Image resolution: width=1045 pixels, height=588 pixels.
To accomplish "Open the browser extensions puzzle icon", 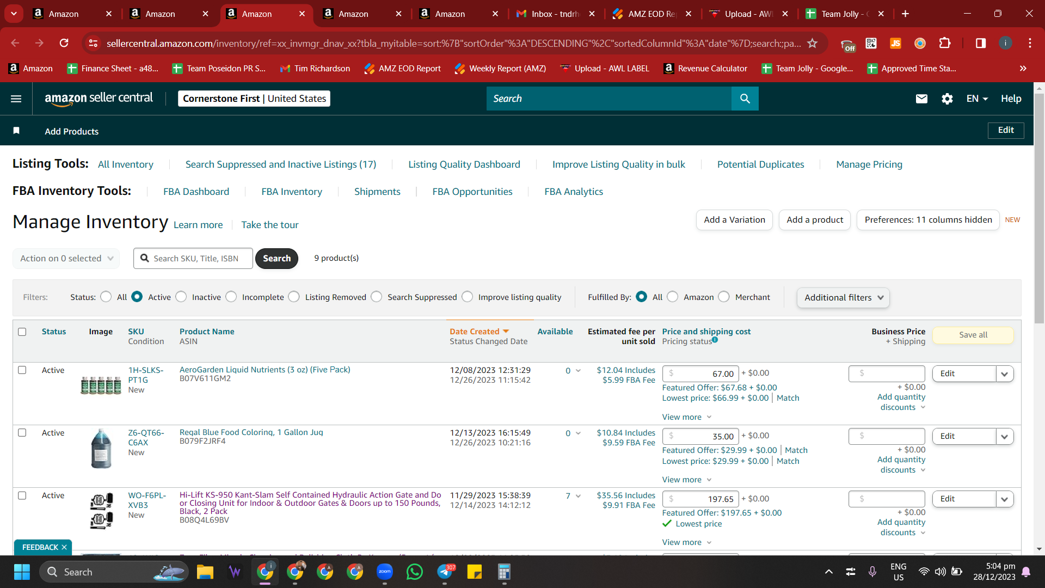I will (945, 43).
